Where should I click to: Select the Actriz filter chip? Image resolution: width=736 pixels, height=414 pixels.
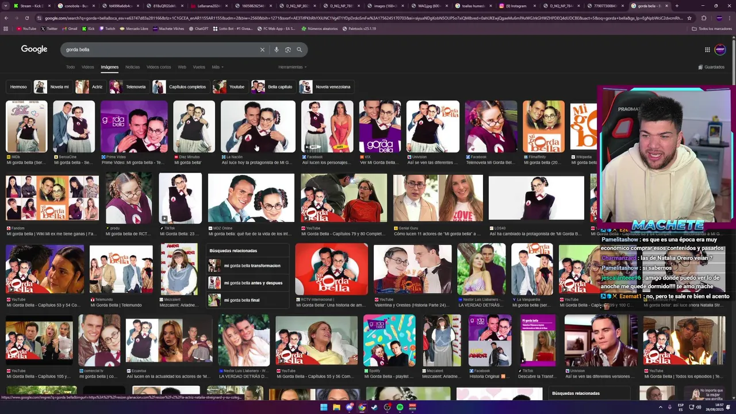(91, 87)
